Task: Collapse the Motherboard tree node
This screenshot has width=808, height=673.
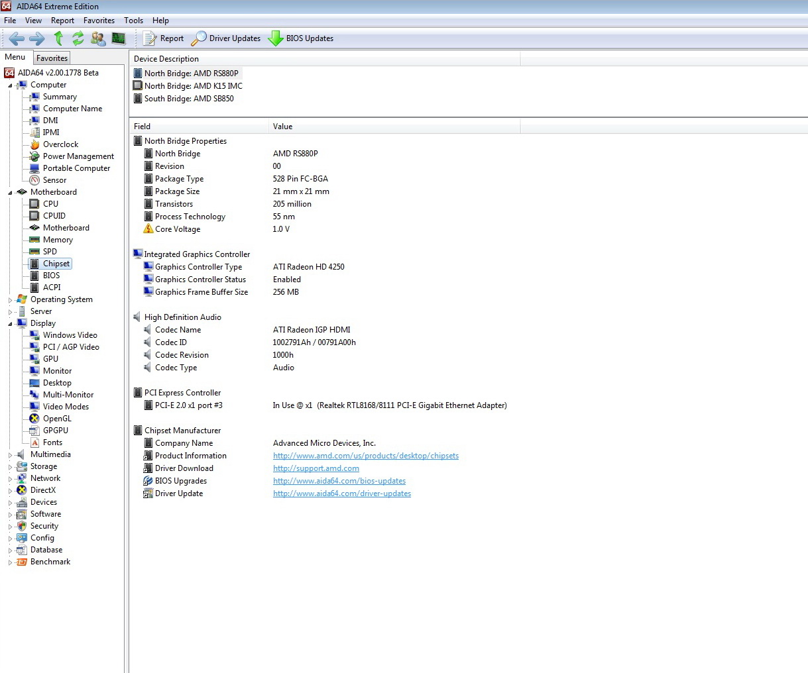Action: coord(10,193)
